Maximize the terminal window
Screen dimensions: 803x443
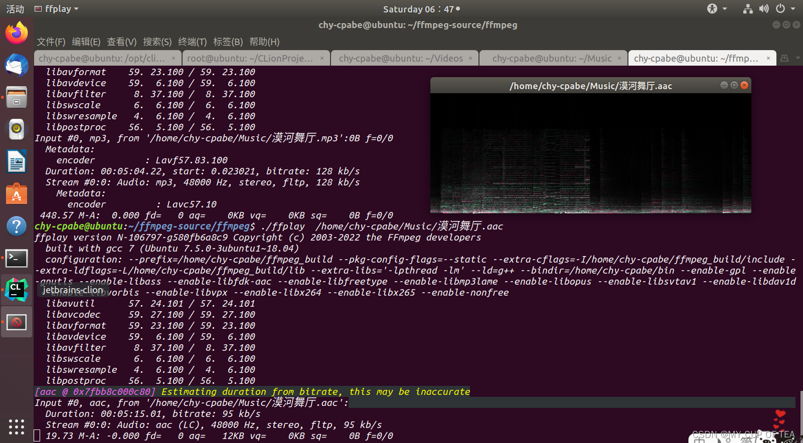click(x=786, y=25)
